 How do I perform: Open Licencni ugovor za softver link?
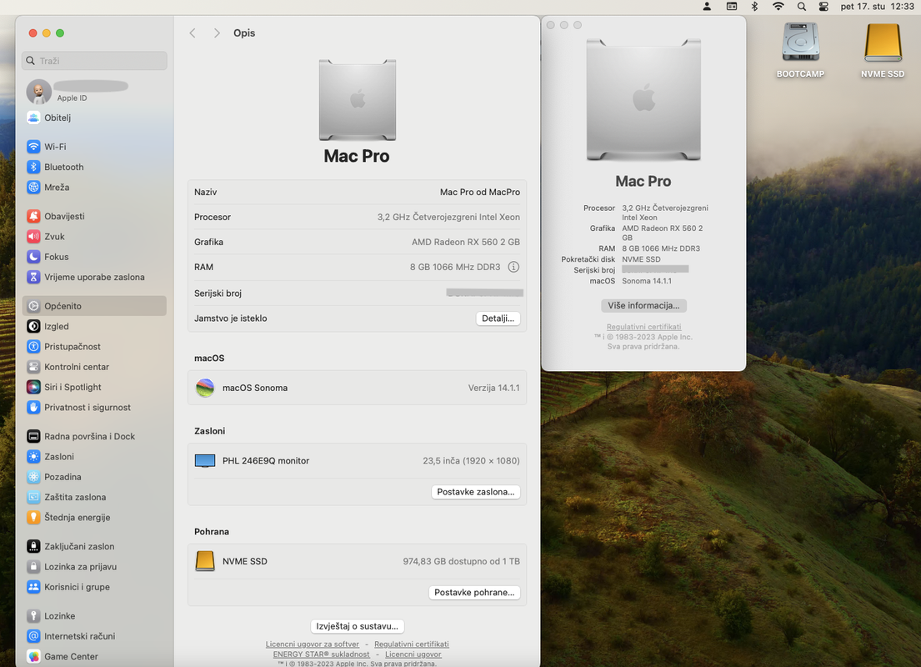tap(312, 644)
